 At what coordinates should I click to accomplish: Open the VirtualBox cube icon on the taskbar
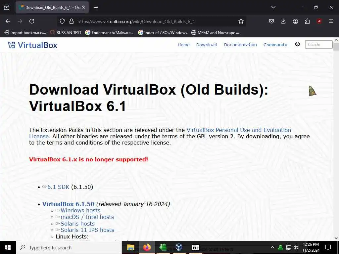tap(179, 247)
